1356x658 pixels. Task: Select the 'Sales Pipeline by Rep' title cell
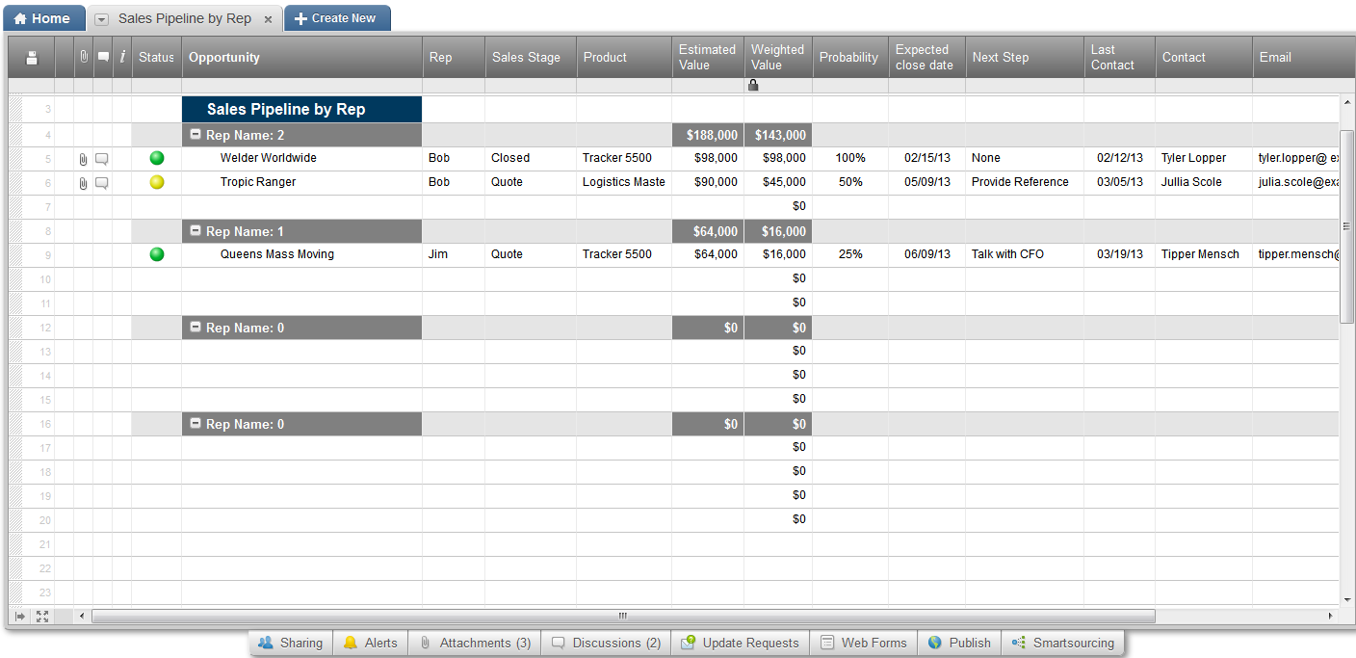click(301, 110)
